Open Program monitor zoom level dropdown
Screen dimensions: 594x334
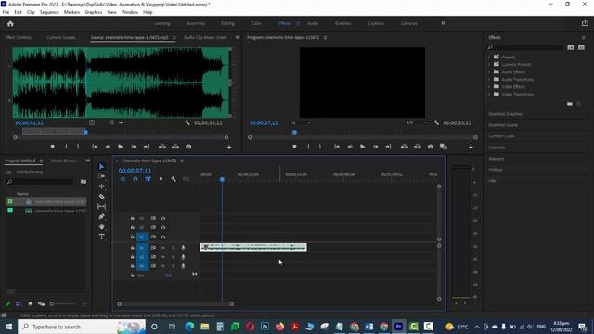301,122
